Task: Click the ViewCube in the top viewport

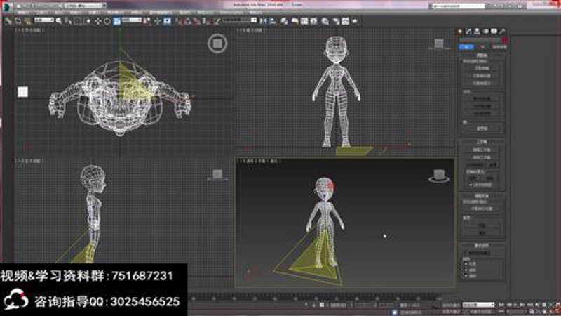Action: tap(217, 44)
